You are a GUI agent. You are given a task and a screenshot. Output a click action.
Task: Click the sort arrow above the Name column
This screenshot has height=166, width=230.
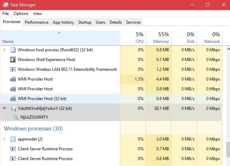59,33
